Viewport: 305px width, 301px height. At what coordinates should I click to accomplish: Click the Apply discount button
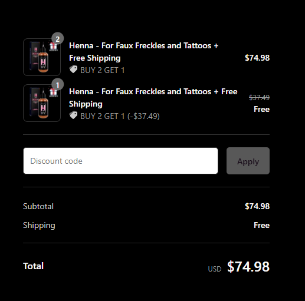pyautogui.click(x=248, y=161)
